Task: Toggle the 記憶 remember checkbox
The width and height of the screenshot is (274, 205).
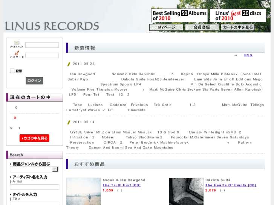Action: click(12, 71)
